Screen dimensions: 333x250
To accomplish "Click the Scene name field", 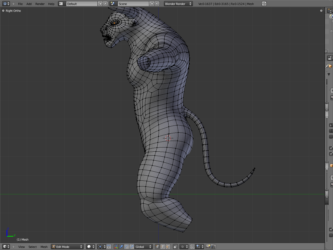I will tap(133, 4).
